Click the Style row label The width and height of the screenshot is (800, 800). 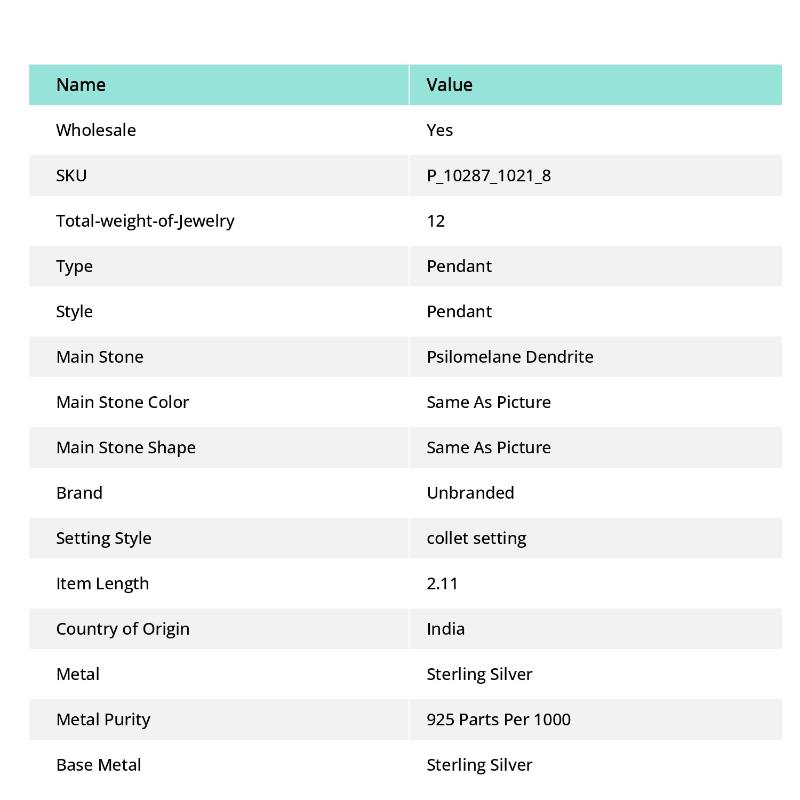point(74,311)
